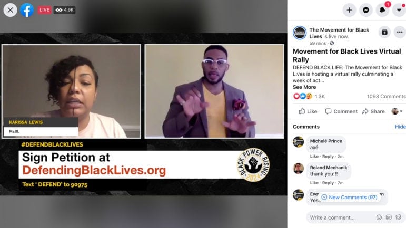Click the plus Create icon

point(349,10)
